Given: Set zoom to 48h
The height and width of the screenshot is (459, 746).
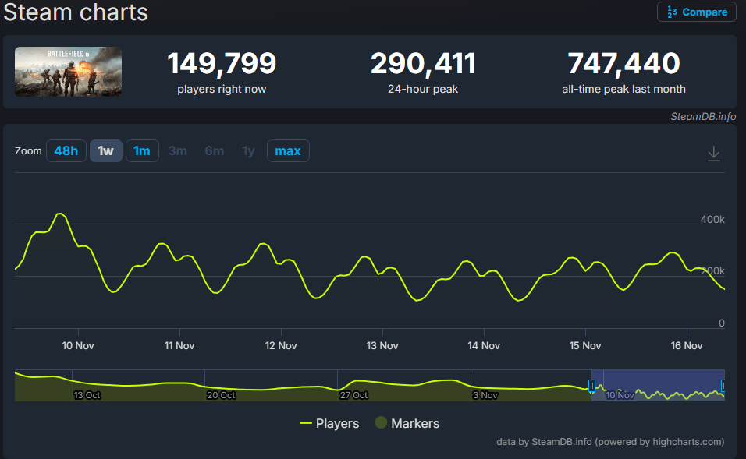Looking at the screenshot, I should 66,150.
